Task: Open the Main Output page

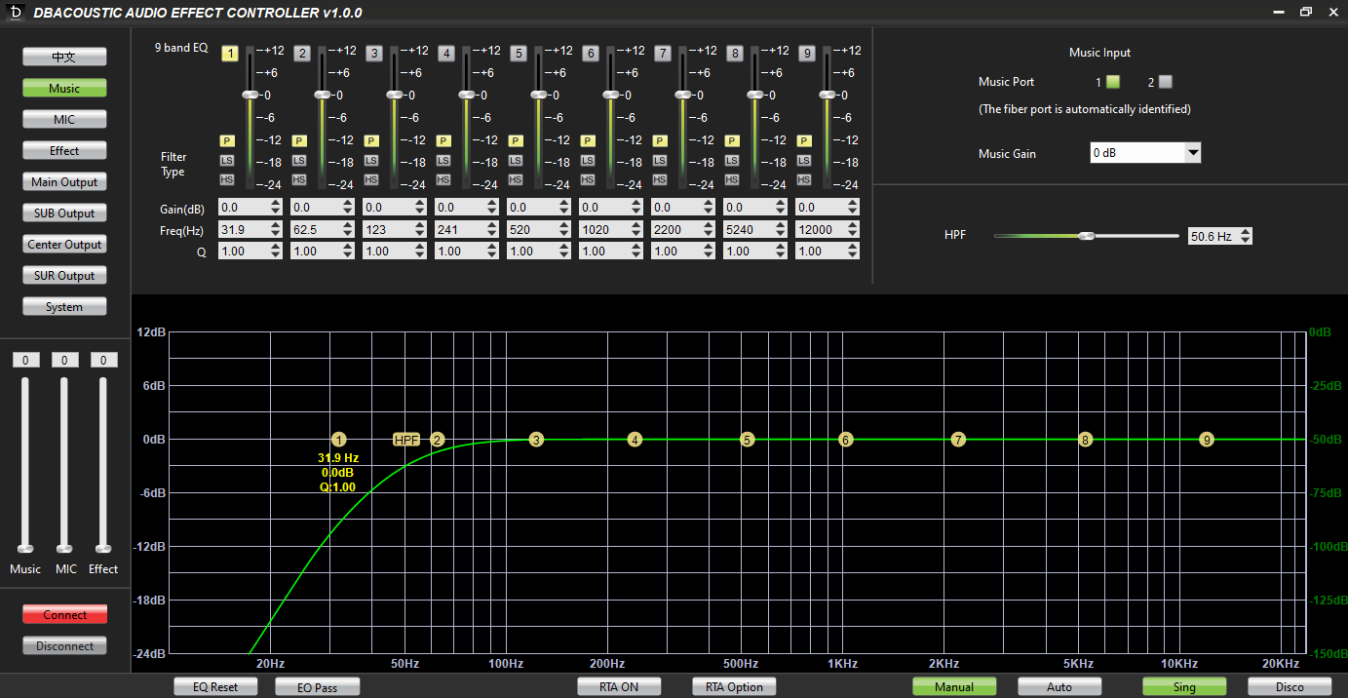Action: point(64,182)
